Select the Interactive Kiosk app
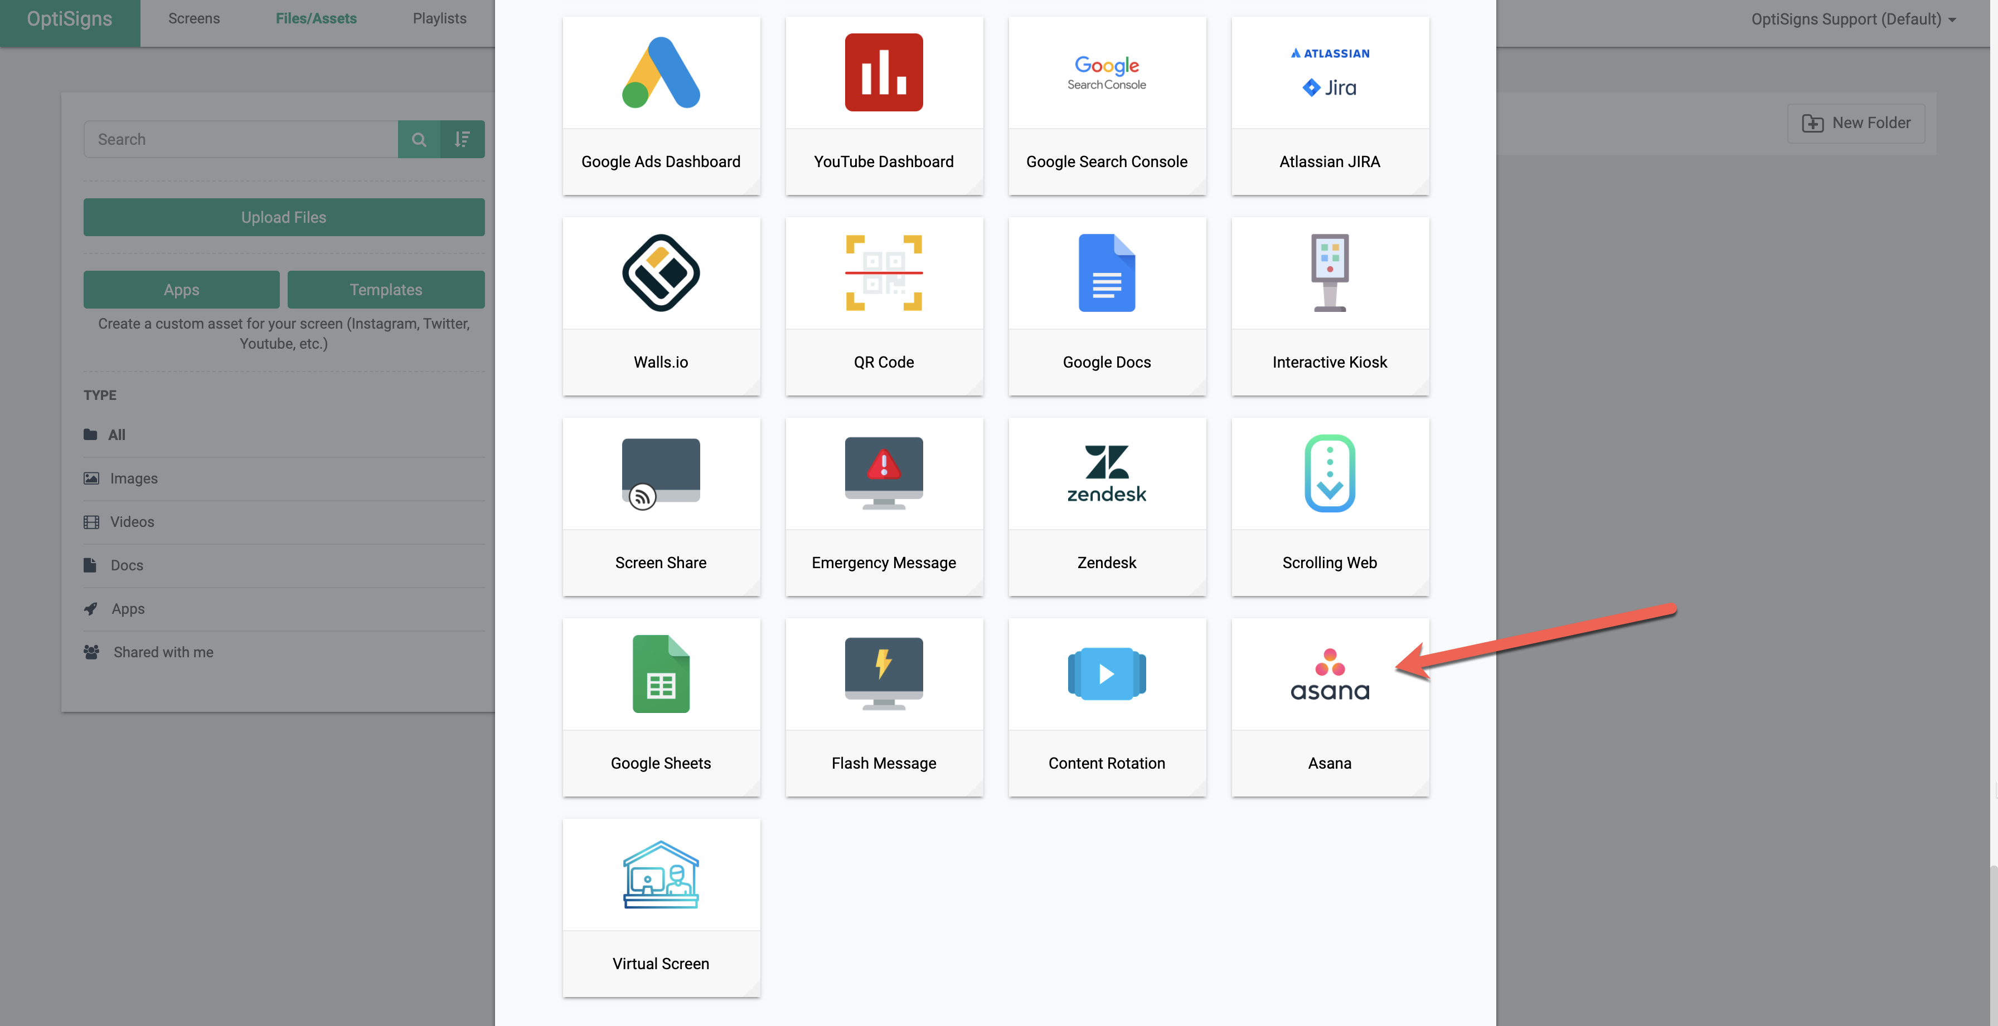 (1330, 305)
